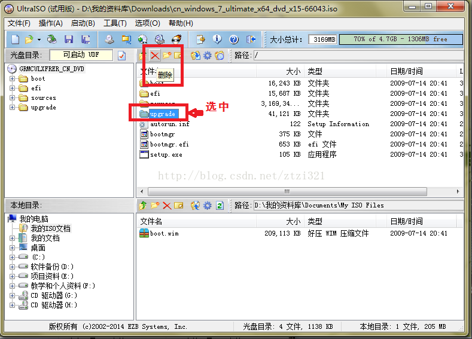
Task: Expand the upgrade folder in the disc tree
Action: 12,108
